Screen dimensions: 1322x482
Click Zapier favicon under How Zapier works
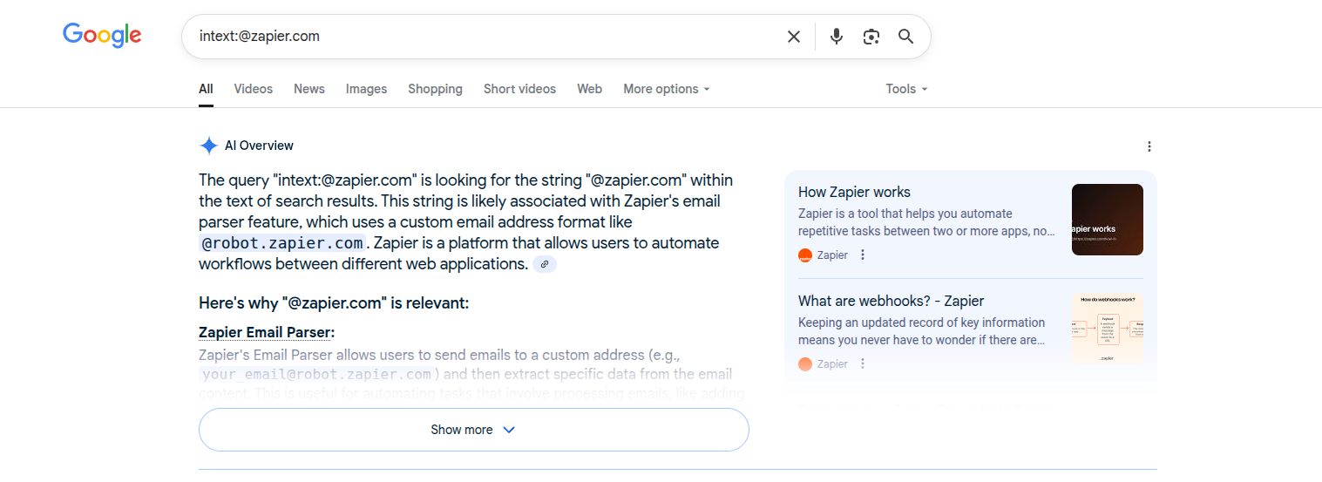(805, 255)
